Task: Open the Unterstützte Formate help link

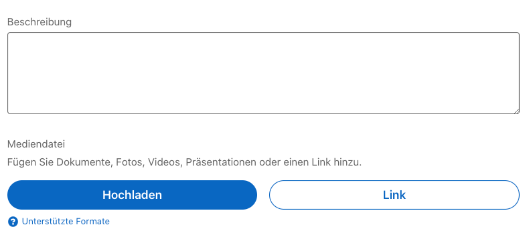Action: pos(66,222)
